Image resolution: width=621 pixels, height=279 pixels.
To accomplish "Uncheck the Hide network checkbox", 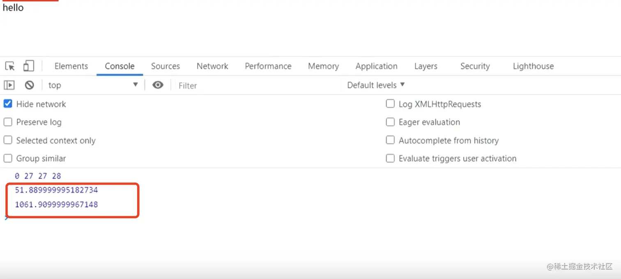I will point(8,104).
